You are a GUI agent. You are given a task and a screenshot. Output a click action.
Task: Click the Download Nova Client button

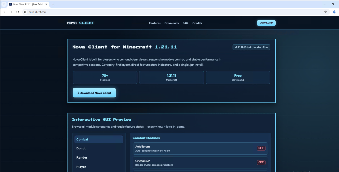(x=94, y=93)
